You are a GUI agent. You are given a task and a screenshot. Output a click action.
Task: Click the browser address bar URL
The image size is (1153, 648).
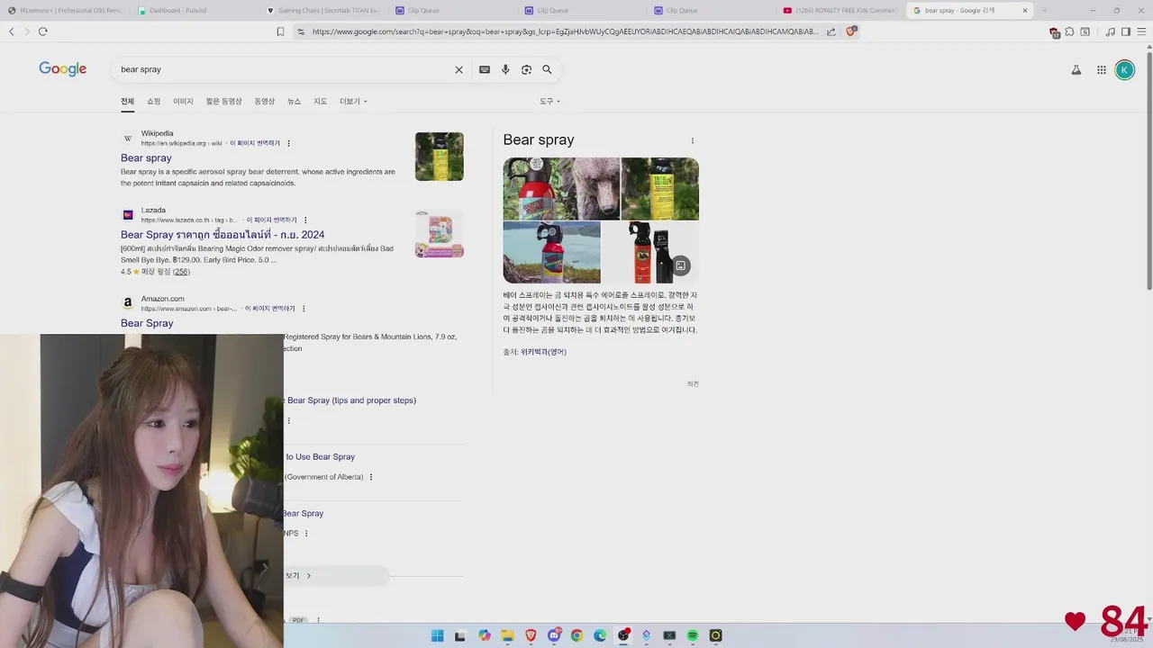(565, 31)
